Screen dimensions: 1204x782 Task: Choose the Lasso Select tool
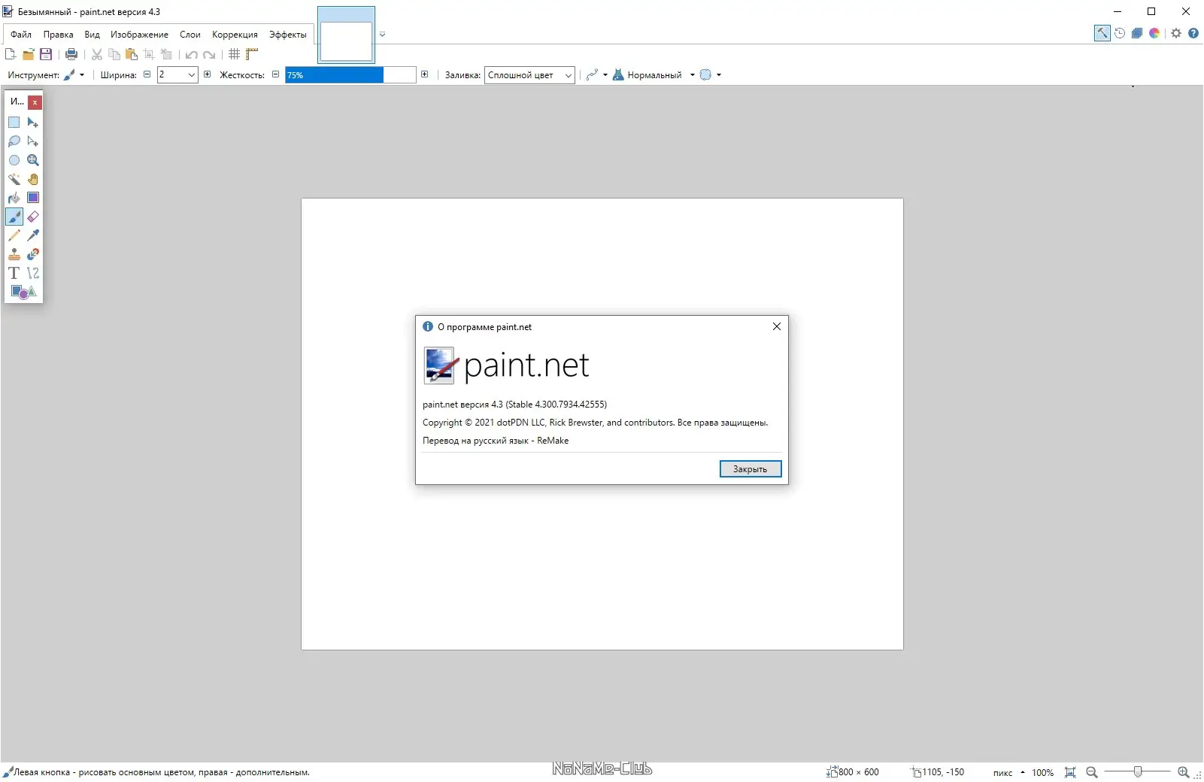pos(14,141)
